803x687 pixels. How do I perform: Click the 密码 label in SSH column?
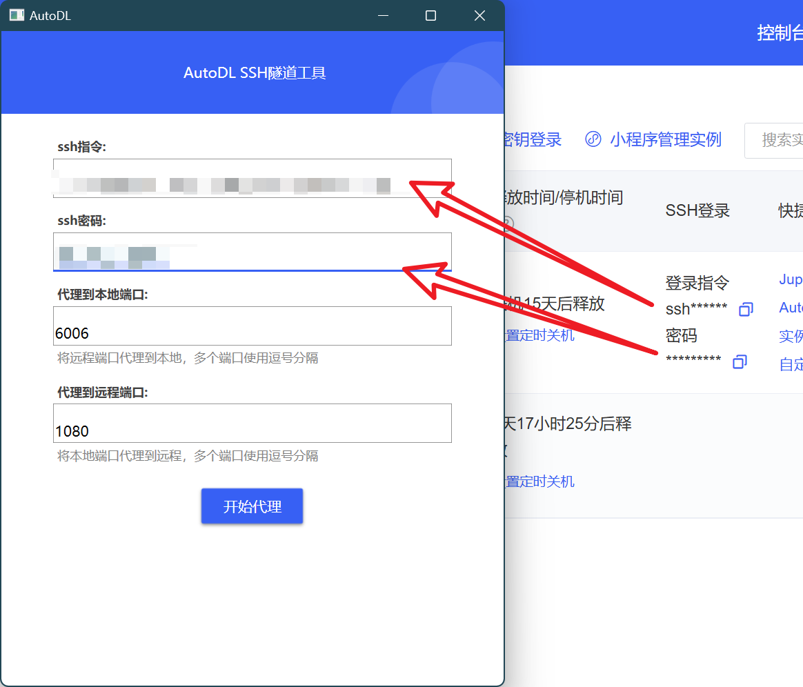pos(681,335)
